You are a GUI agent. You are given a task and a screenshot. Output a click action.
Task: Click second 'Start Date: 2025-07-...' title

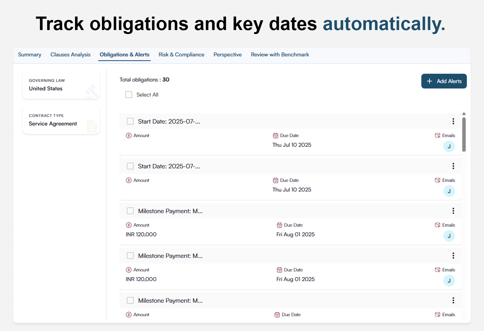[x=169, y=166]
